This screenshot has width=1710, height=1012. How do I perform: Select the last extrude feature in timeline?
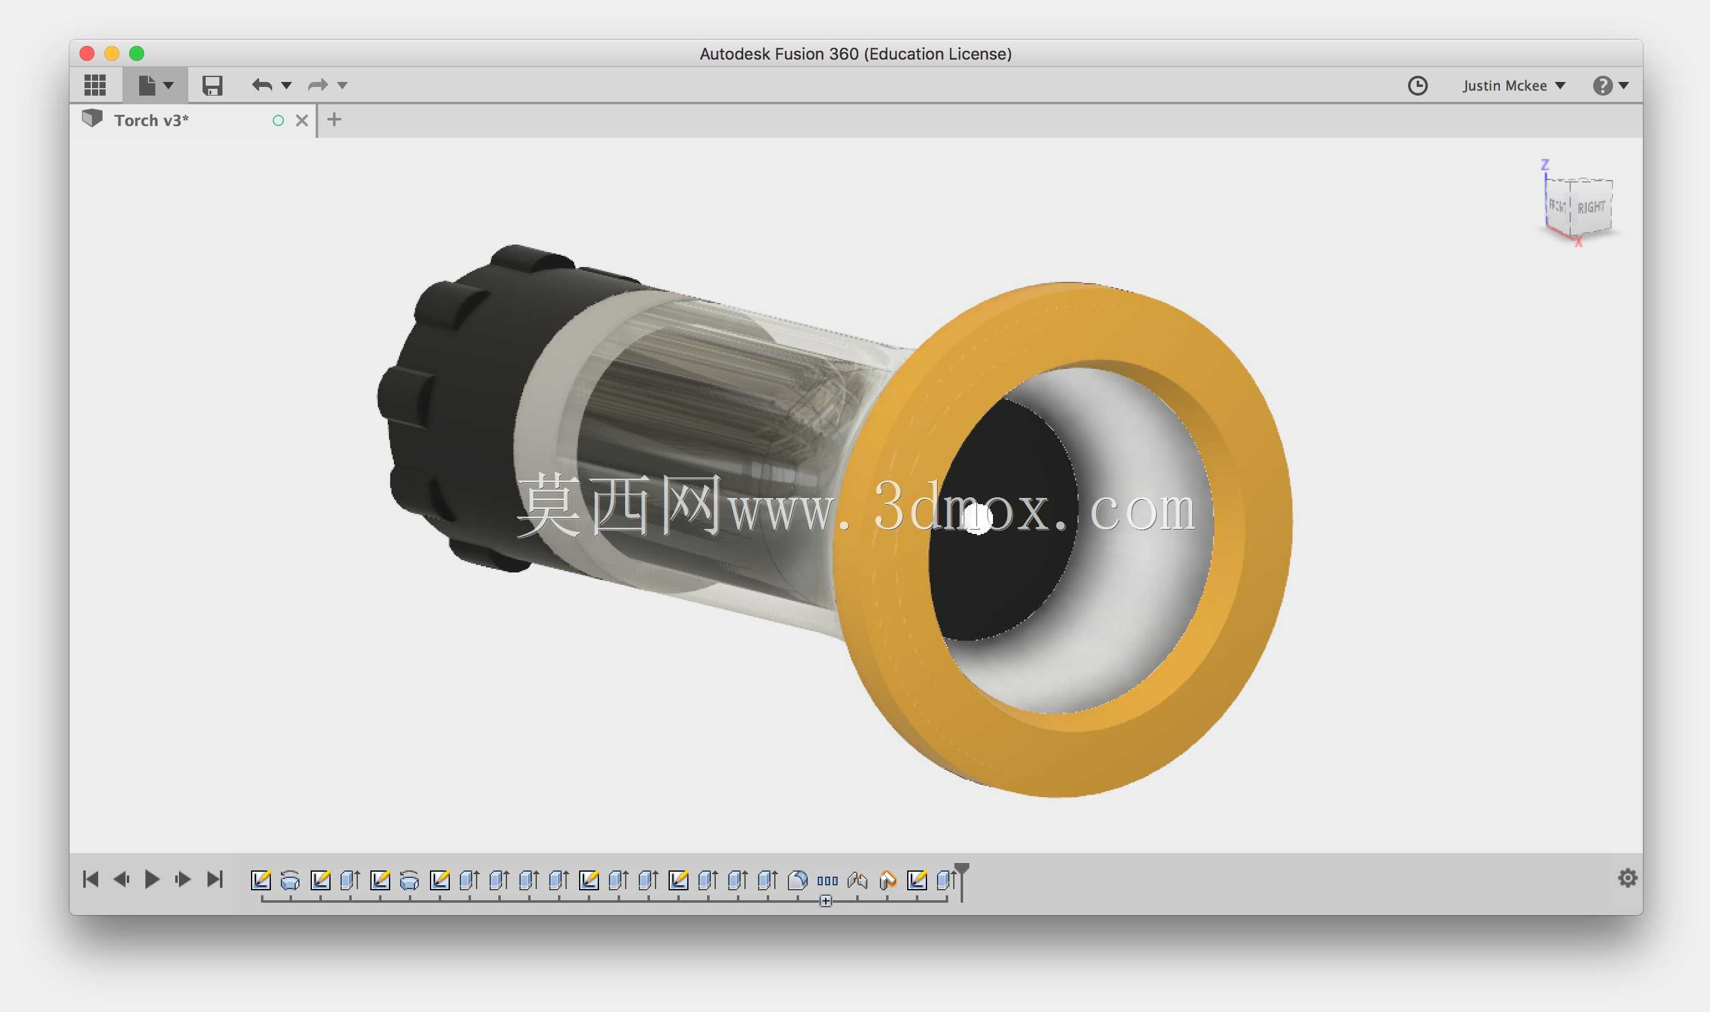946,880
